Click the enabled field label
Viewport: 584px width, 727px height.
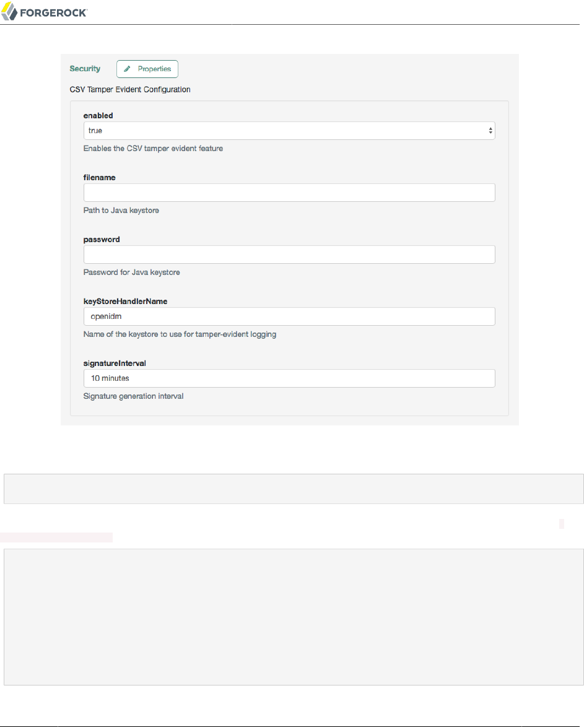click(98, 116)
